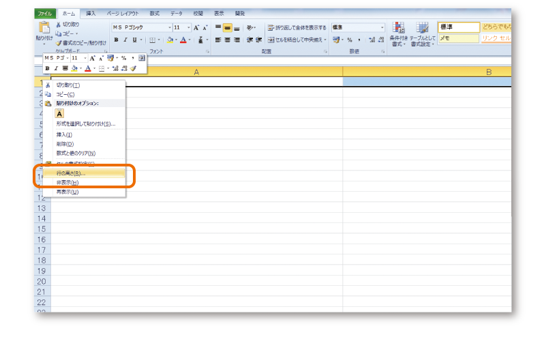Click the ribbon Cut scissors button (切り取り)
Image resolution: width=557 pixels, height=337 pixels.
click(67, 24)
